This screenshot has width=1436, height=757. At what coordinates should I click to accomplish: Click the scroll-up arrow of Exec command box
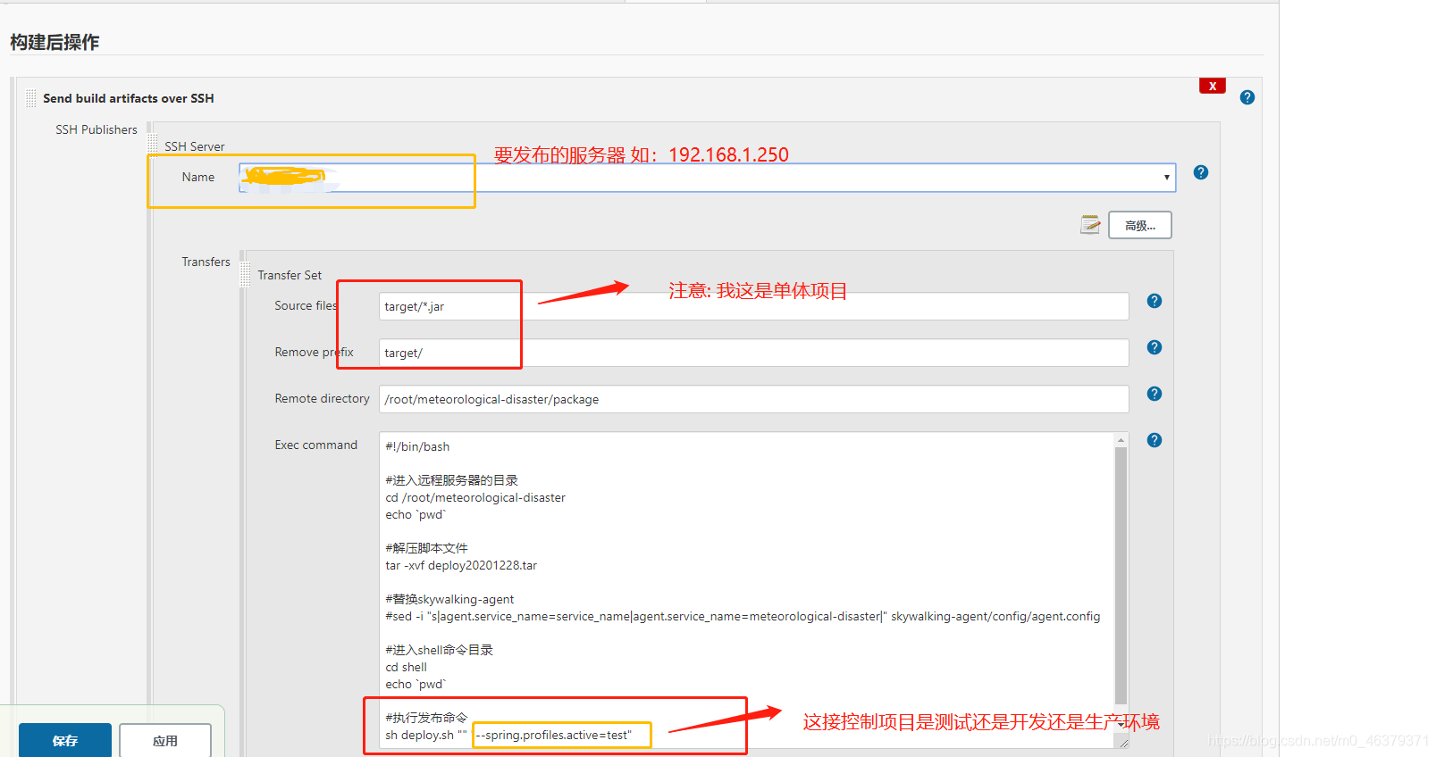(x=1121, y=439)
